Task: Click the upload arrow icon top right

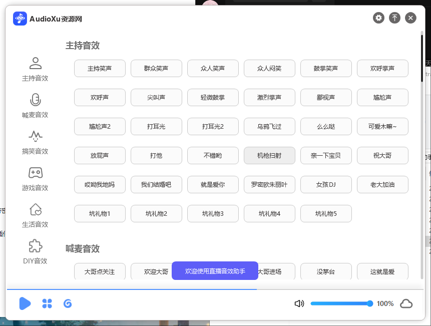Action: tap(394, 18)
